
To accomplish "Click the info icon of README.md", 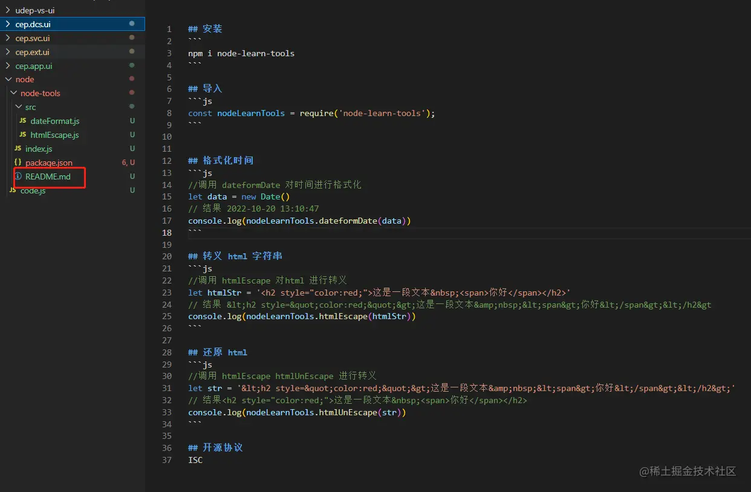I will pyautogui.click(x=18, y=176).
